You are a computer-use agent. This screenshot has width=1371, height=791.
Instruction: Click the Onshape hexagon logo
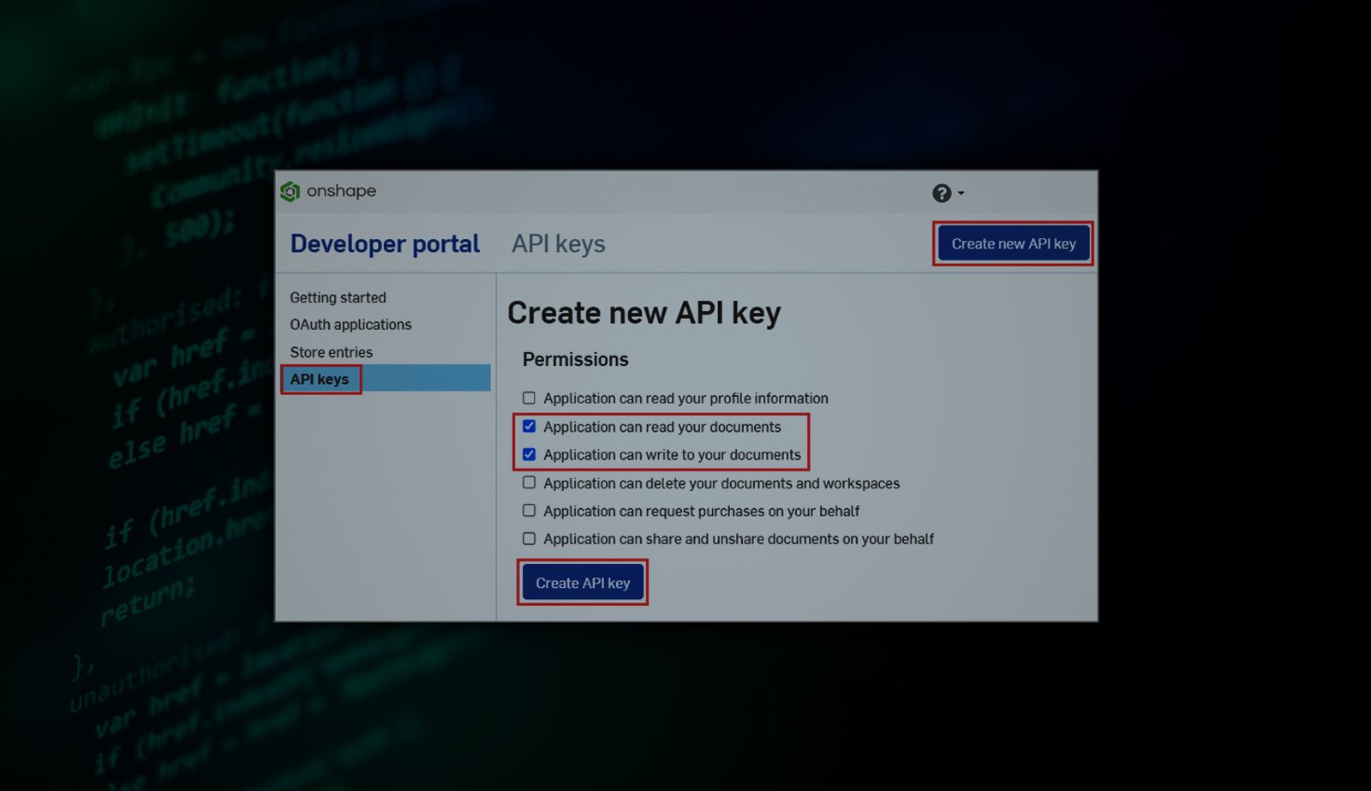tap(289, 191)
